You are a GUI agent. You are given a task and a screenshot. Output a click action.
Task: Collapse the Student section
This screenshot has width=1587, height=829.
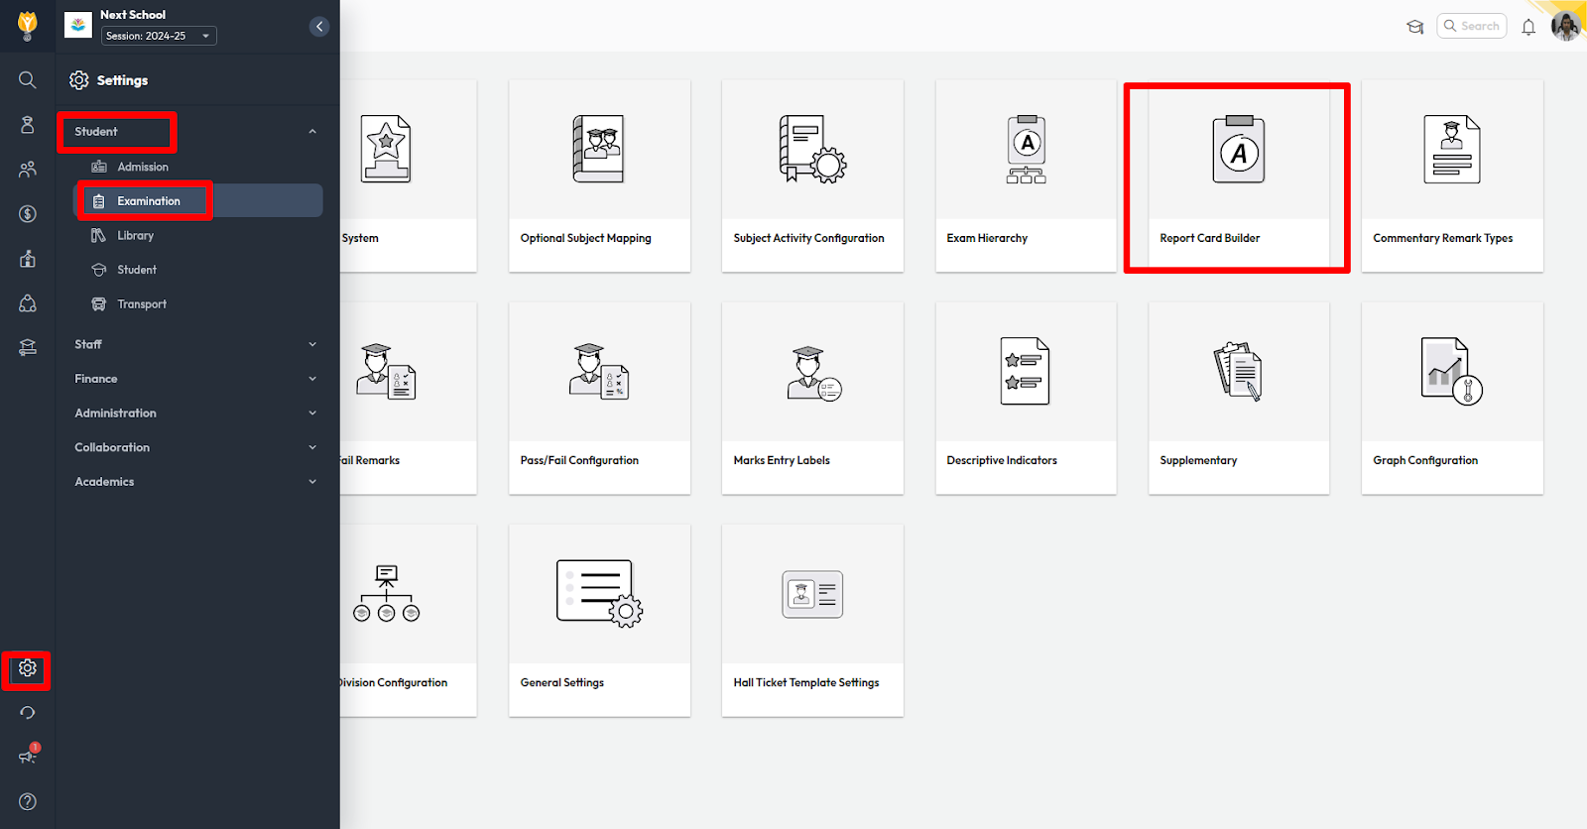pos(312,132)
